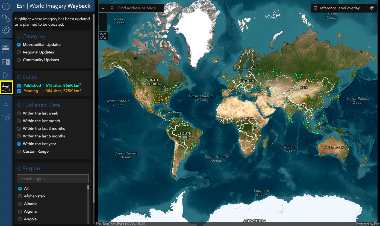Viewport: 380px width, 226px height.
Task: Click the Southern Ocean map label
Action: point(261,193)
